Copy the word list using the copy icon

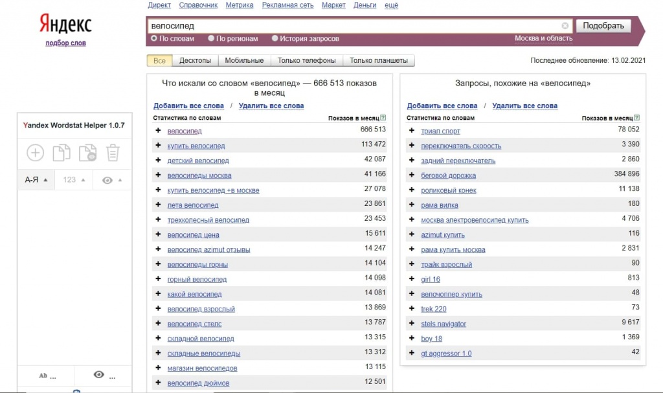[x=62, y=152]
